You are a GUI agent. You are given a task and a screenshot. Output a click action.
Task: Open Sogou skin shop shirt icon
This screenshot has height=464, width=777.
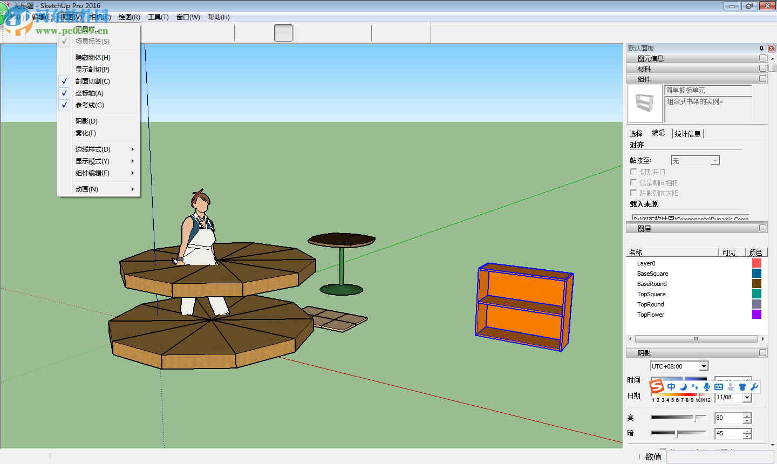[x=742, y=387]
